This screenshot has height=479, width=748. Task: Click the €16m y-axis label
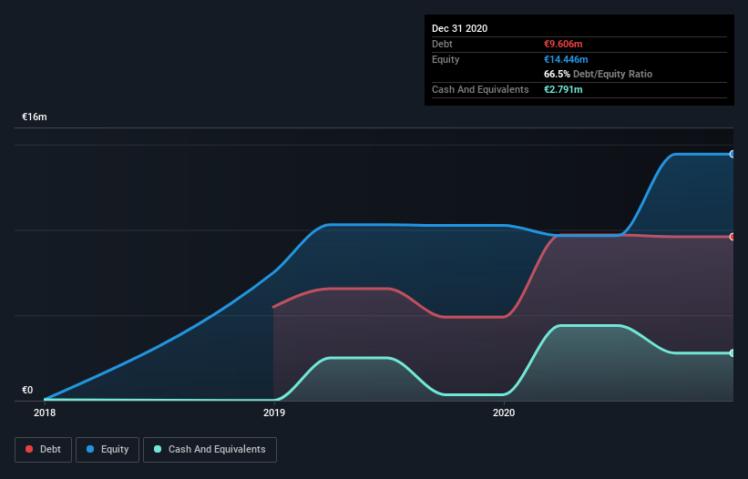coord(35,117)
